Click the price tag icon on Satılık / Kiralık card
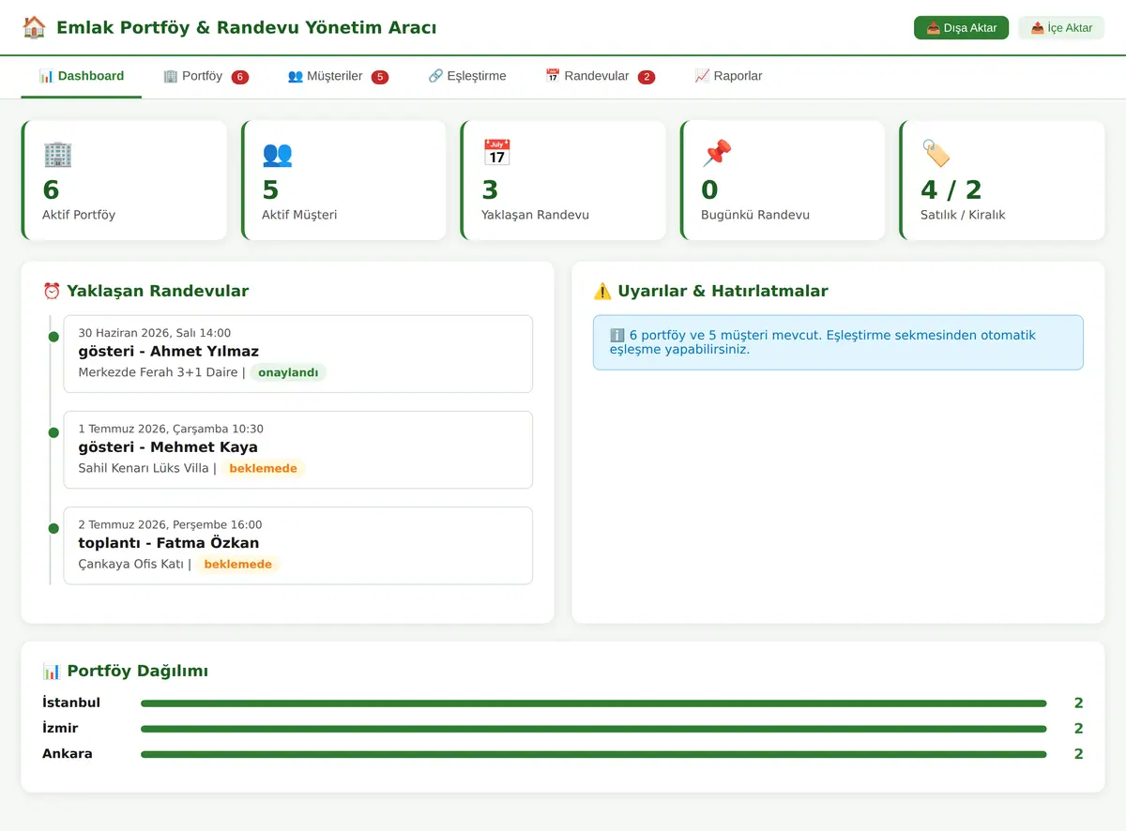Screen dimensions: 1126x831 [x=936, y=154]
